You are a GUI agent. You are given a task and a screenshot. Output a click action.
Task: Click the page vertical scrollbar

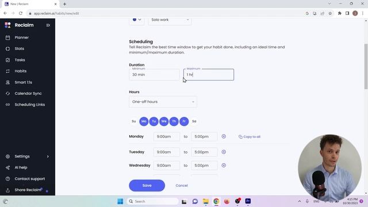(x=366, y=66)
